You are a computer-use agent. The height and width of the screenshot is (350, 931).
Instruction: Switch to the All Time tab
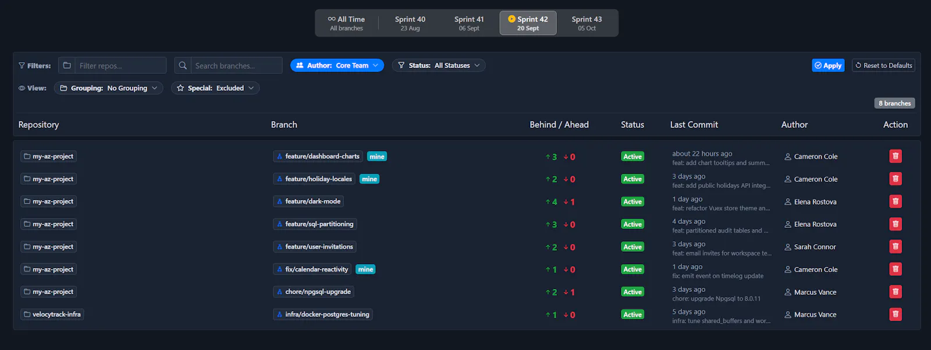click(346, 23)
